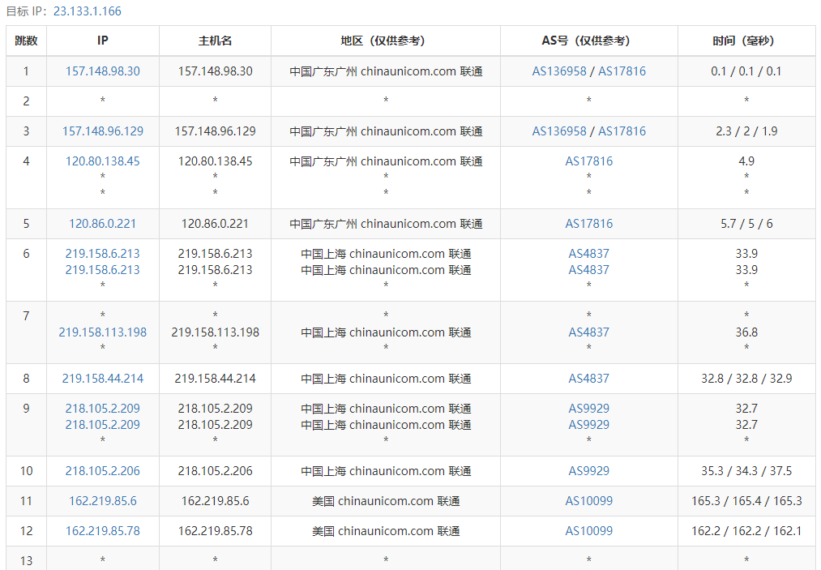Screen dimensions: 821x570
Task: Click the time value 162.2 / 162.2 / 162.1
Action: tap(746, 531)
